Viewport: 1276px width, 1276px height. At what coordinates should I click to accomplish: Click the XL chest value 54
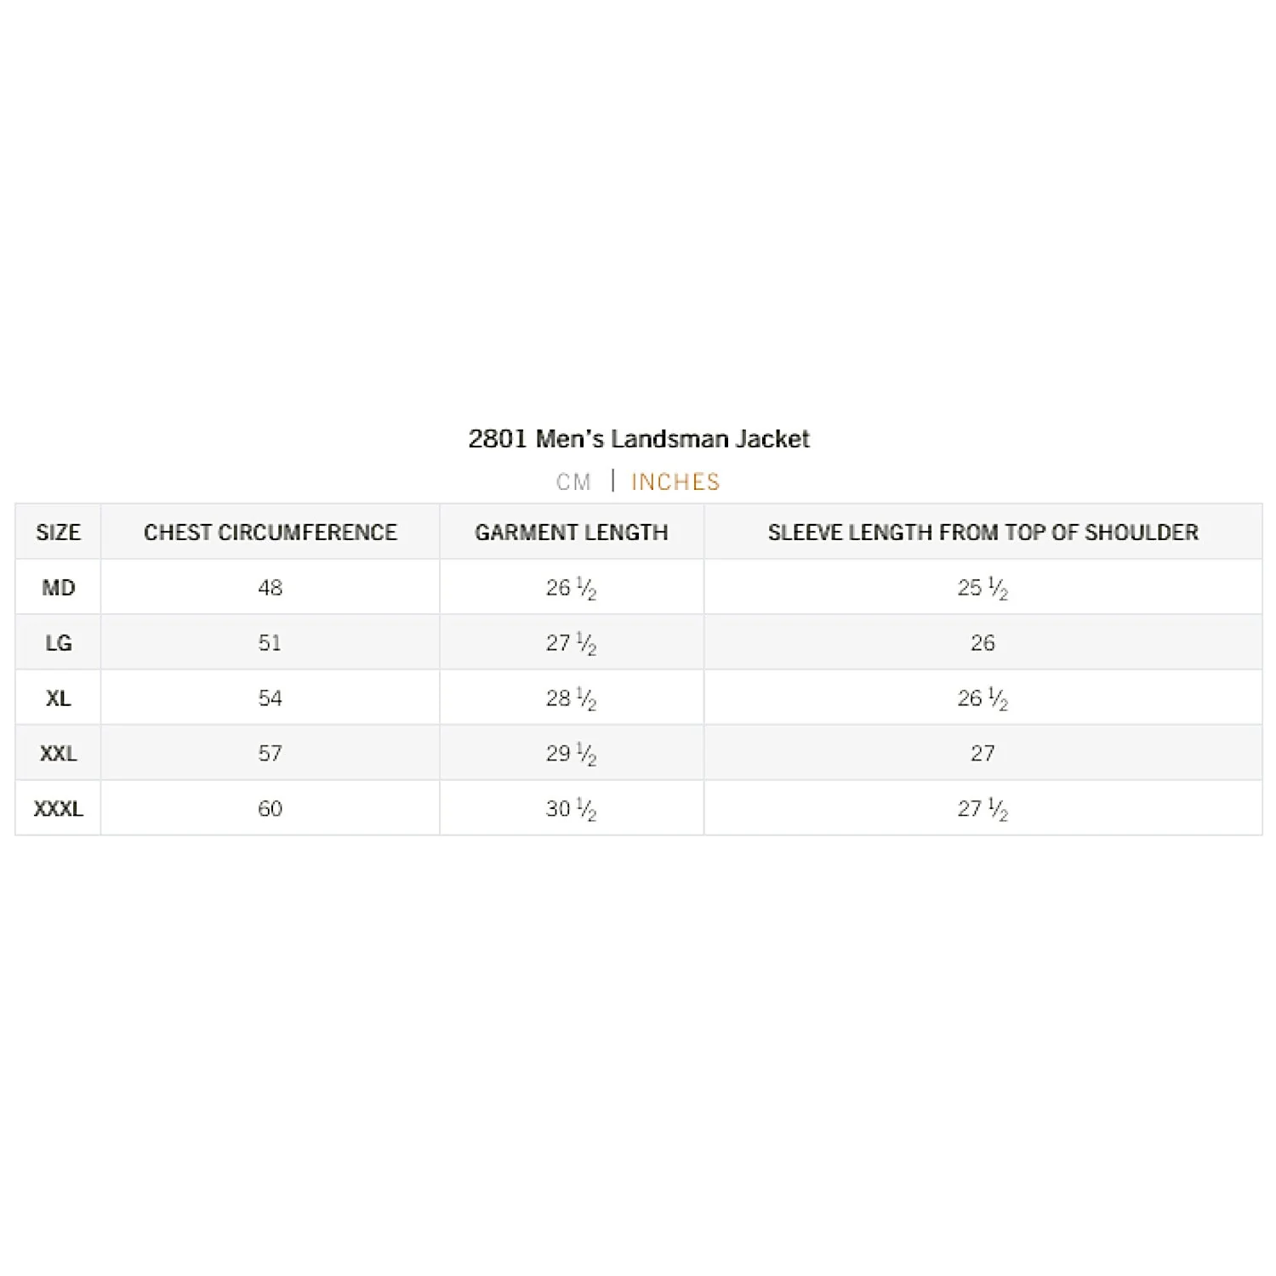[x=271, y=698]
